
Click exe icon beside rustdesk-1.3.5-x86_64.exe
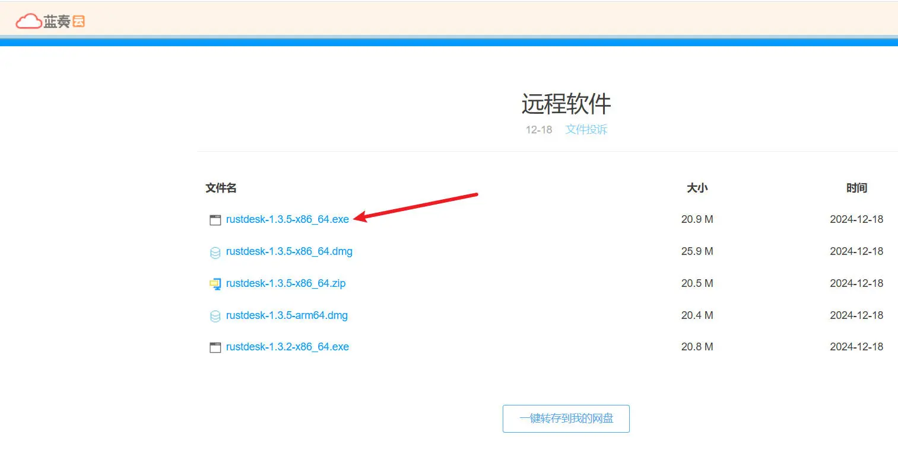coord(215,220)
